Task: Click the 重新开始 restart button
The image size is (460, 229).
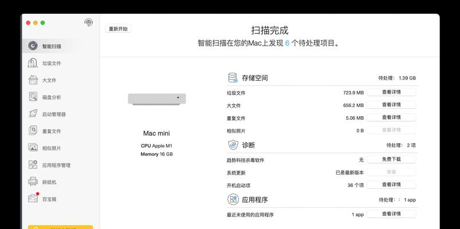Action: [x=118, y=29]
